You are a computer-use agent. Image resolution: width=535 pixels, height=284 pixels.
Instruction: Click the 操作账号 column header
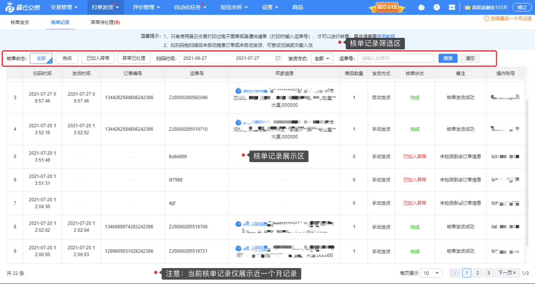point(506,73)
